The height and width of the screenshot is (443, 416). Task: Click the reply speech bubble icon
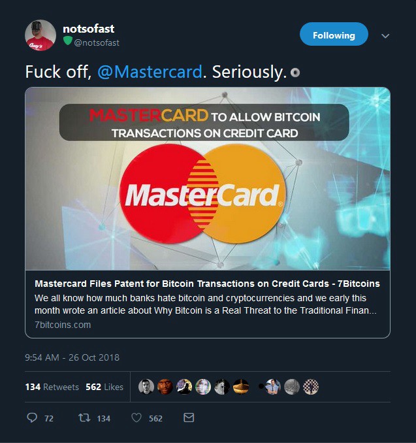(x=32, y=418)
